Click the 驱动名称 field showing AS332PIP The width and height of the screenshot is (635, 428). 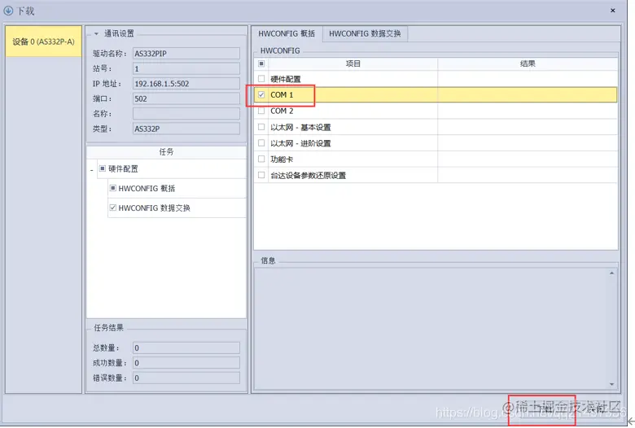[186, 54]
